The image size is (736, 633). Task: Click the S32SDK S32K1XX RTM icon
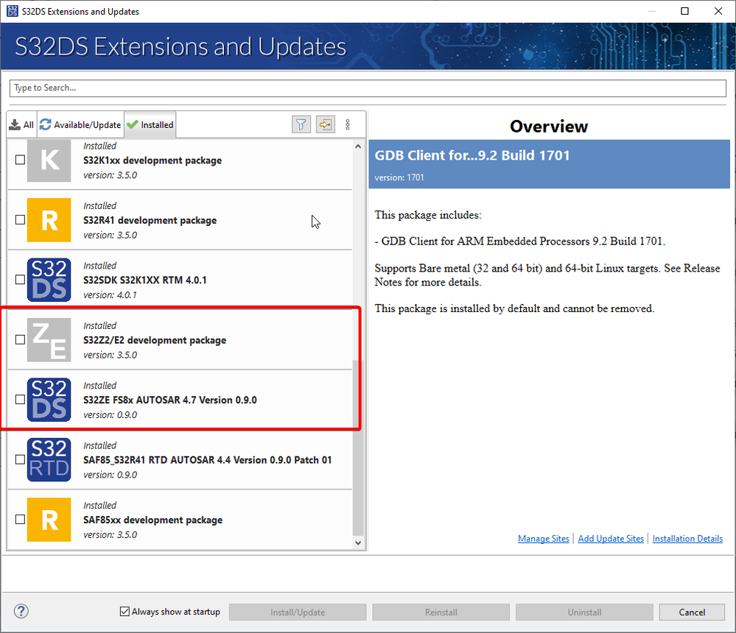coord(49,280)
